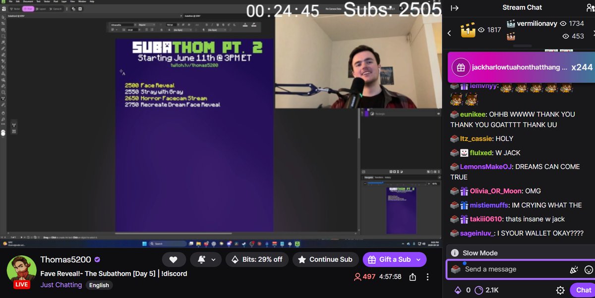Viewport: 595px width, 298px height.
Task: Open the Just Chatting category link
Action: (x=61, y=285)
